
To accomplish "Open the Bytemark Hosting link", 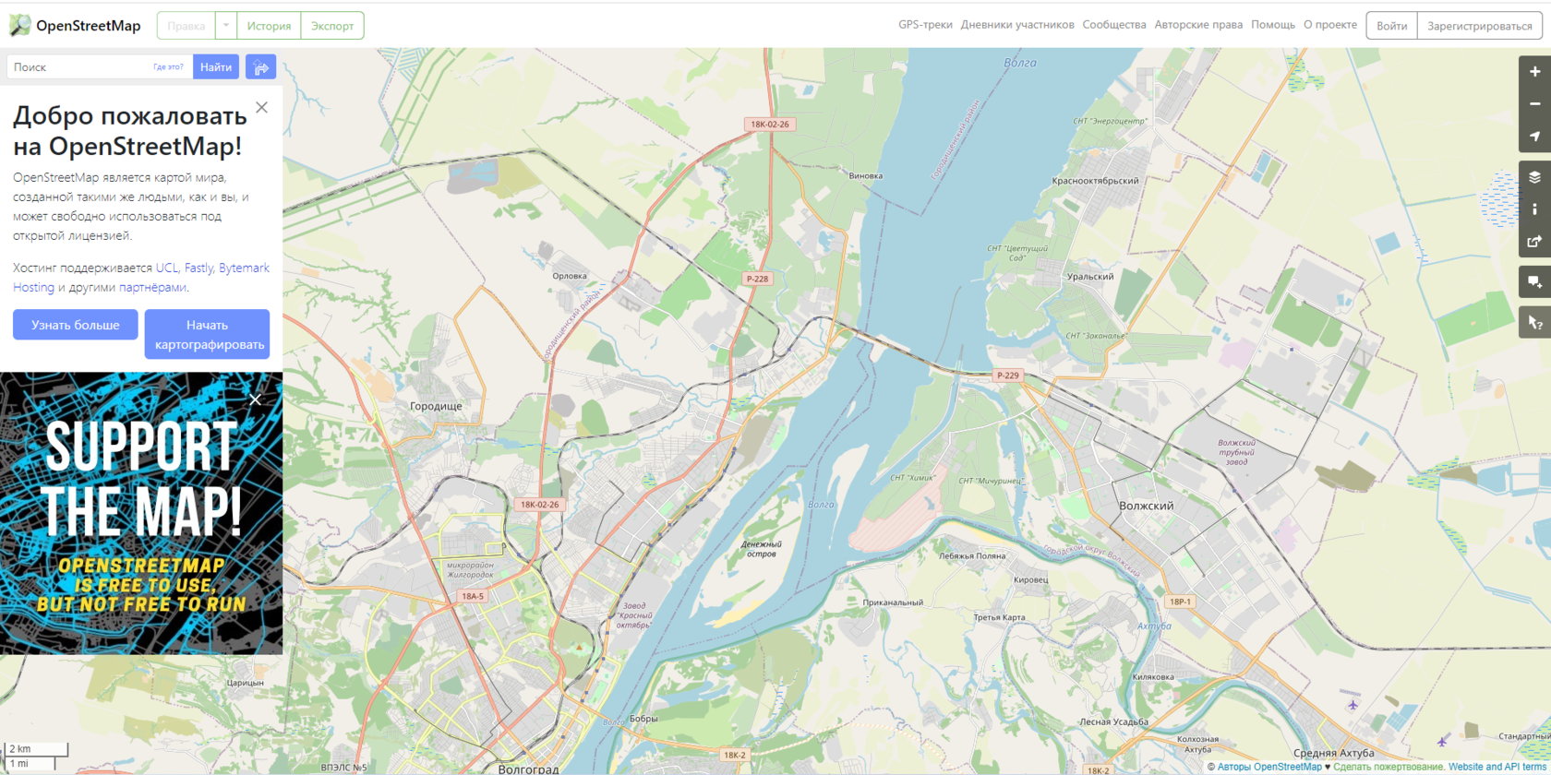I will coord(140,278).
